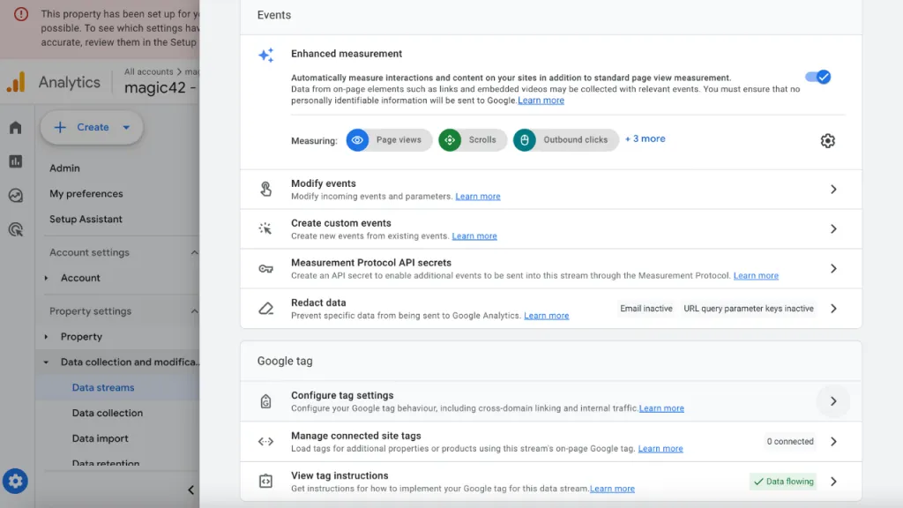This screenshot has height=508, width=903.
Task: Select Data import menu item
Action: 101,438
